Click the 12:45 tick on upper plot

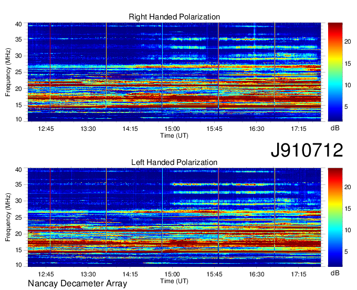[x=46, y=129]
